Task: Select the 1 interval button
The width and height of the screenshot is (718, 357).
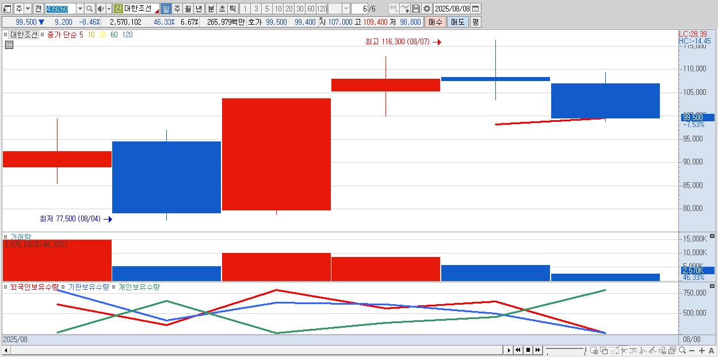Action: 245,9
